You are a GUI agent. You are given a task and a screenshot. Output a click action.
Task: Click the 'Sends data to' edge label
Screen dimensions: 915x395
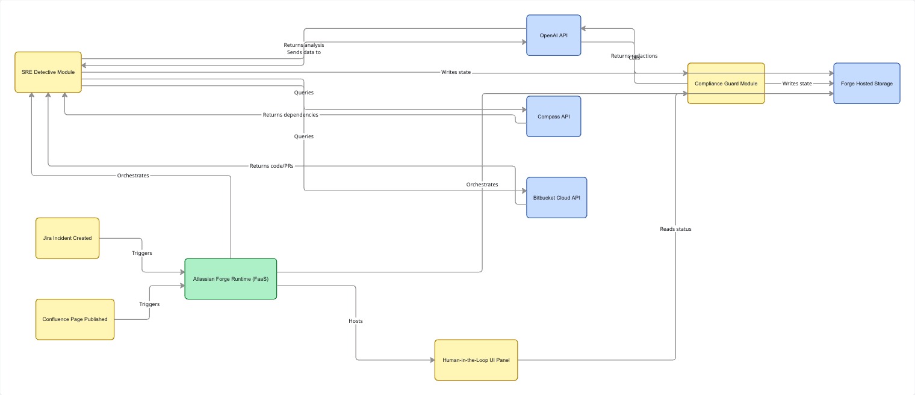point(304,52)
